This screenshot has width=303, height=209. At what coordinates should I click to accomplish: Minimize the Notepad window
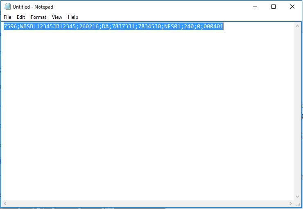click(255, 7)
